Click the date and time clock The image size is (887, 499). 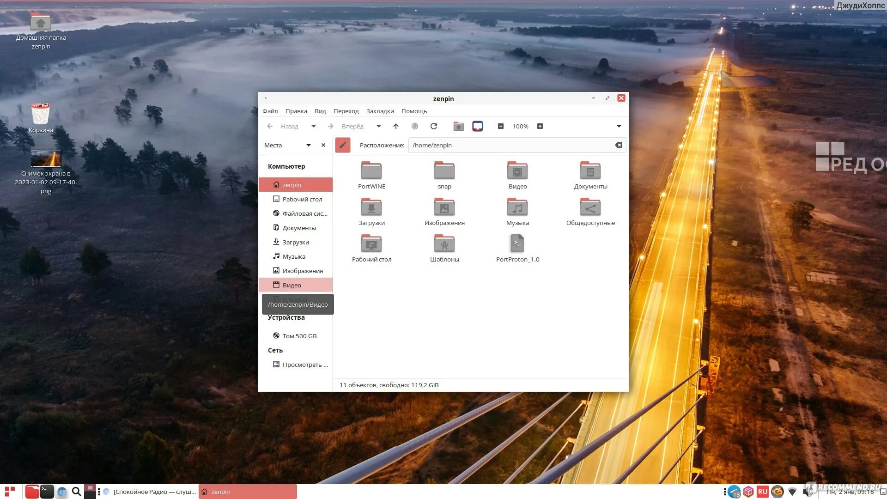click(x=850, y=492)
